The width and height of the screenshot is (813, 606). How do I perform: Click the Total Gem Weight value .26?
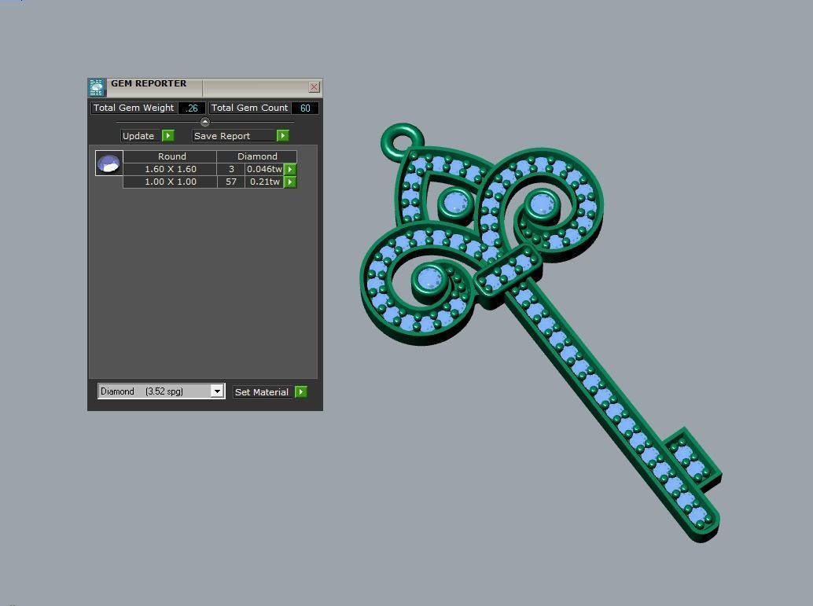191,108
